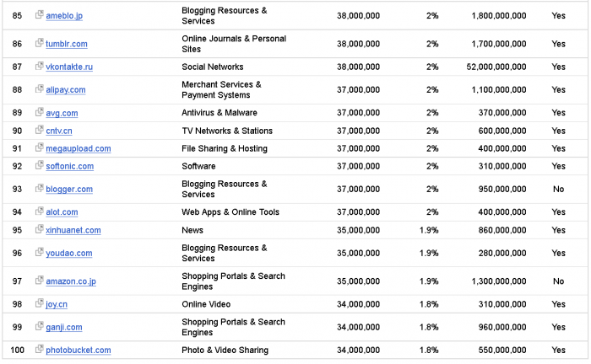Open the popup icon next to vkontakte.ru
The width and height of the screenshot is (591, 364).
pos(40,66)
